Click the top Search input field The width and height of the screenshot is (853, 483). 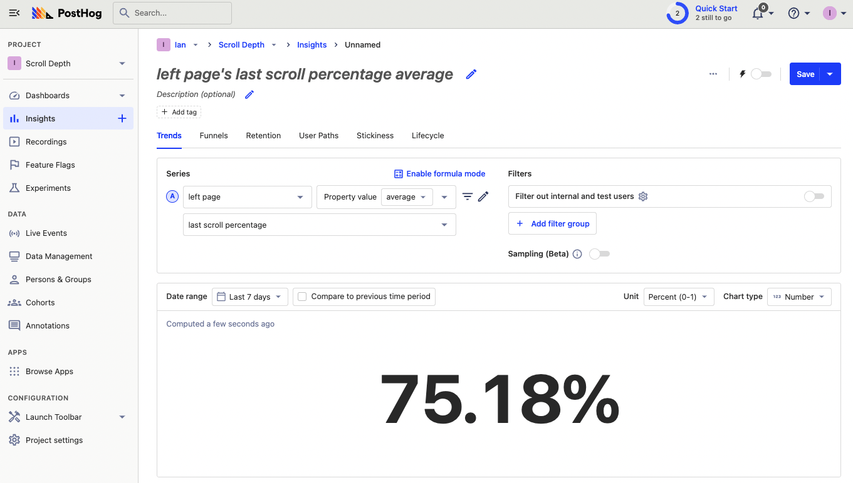[x=172, y=13]
